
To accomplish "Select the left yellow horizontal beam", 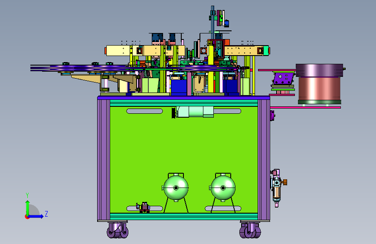I will tap(145, 51).
